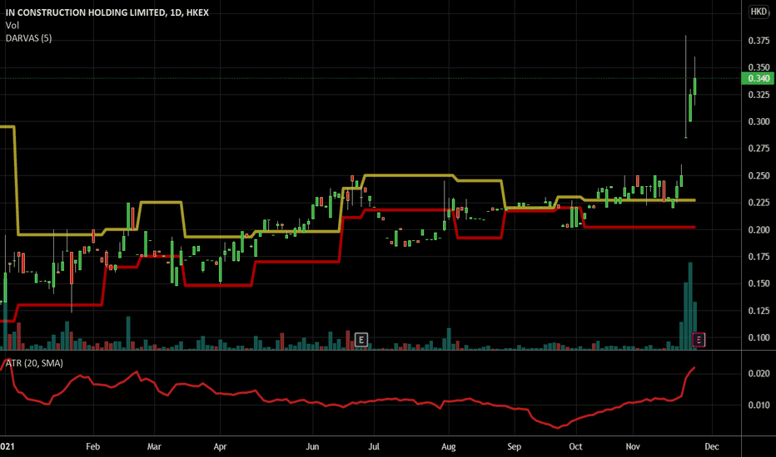
Task: Click the green 0.340 current price label
Action: pyautogui.click(x=758, y=79)
